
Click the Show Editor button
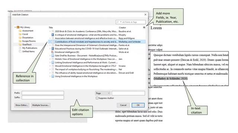click(x=22, y=105)
